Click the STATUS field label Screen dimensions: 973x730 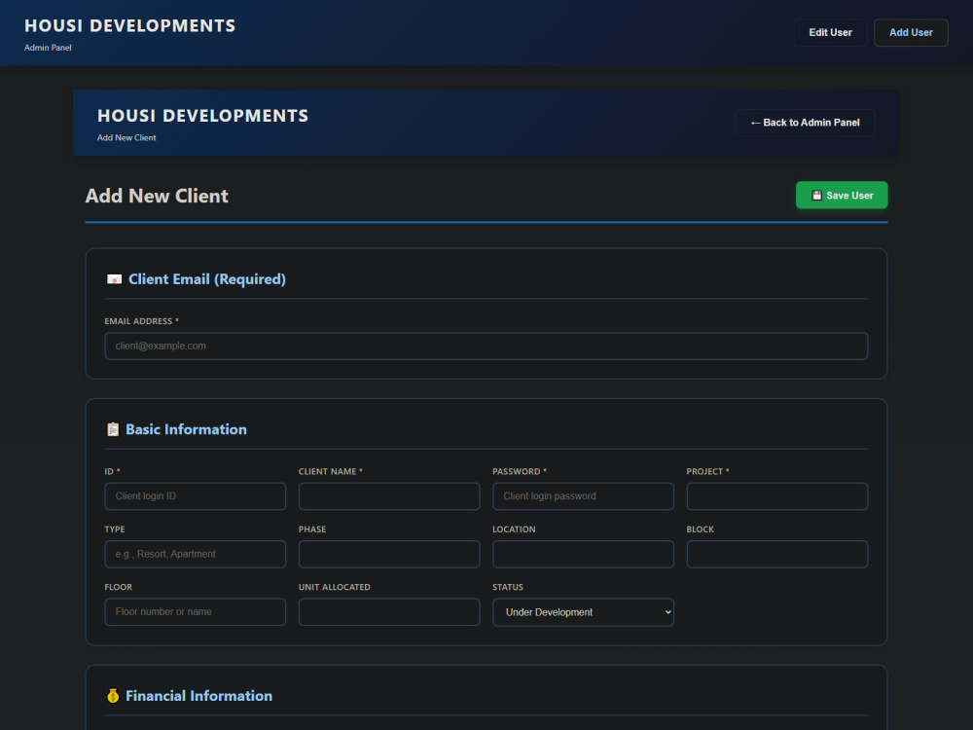(508, 587)
